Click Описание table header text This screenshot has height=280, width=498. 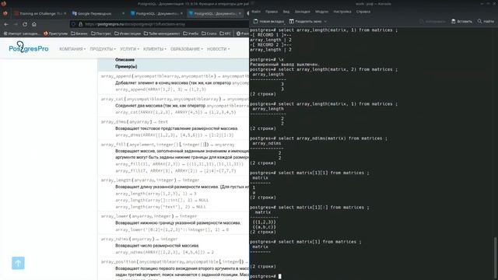[124, 60]
